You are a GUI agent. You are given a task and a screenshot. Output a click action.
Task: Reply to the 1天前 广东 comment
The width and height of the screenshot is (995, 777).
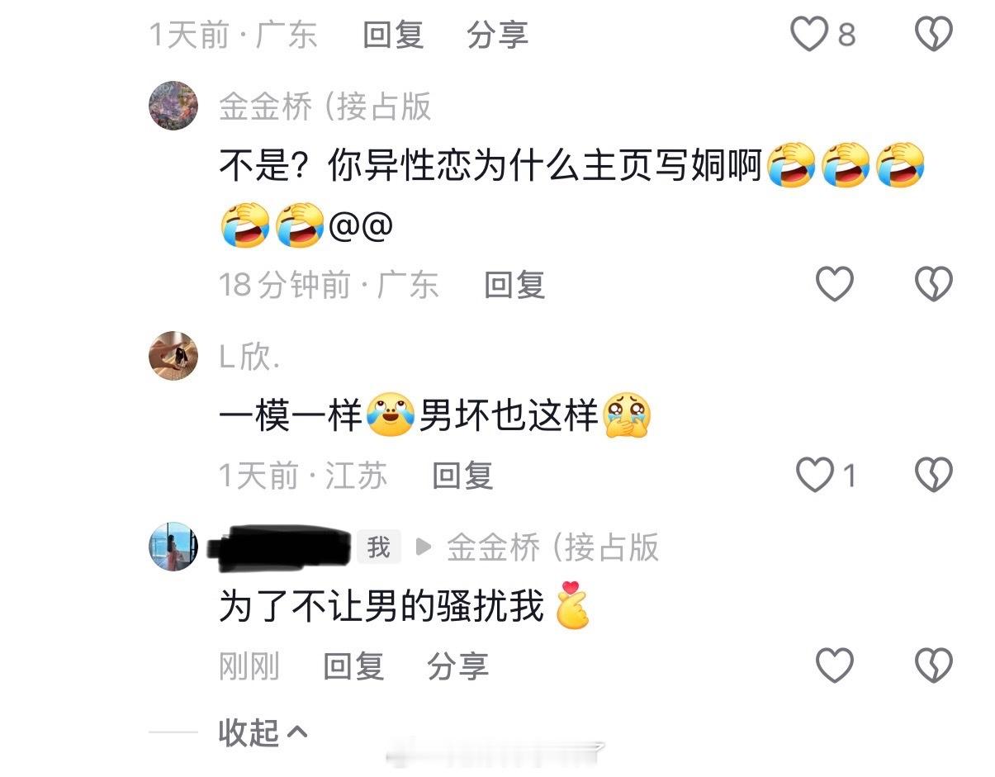click(x=393, y=35)
